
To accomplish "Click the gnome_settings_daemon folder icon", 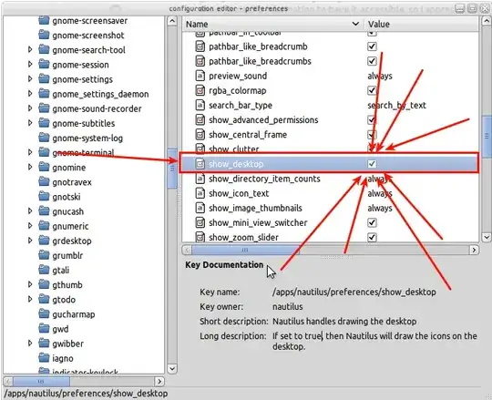I will [44, 94].
